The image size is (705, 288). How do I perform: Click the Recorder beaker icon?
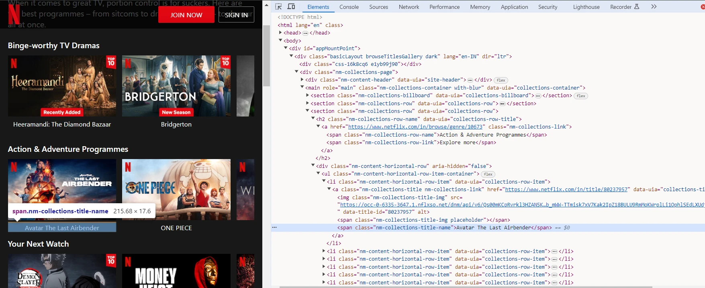tap(637, 6)
